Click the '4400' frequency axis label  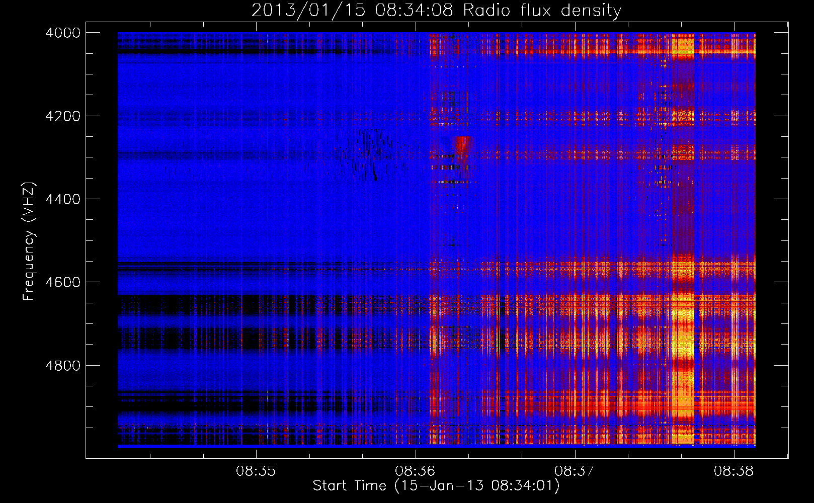63,199
